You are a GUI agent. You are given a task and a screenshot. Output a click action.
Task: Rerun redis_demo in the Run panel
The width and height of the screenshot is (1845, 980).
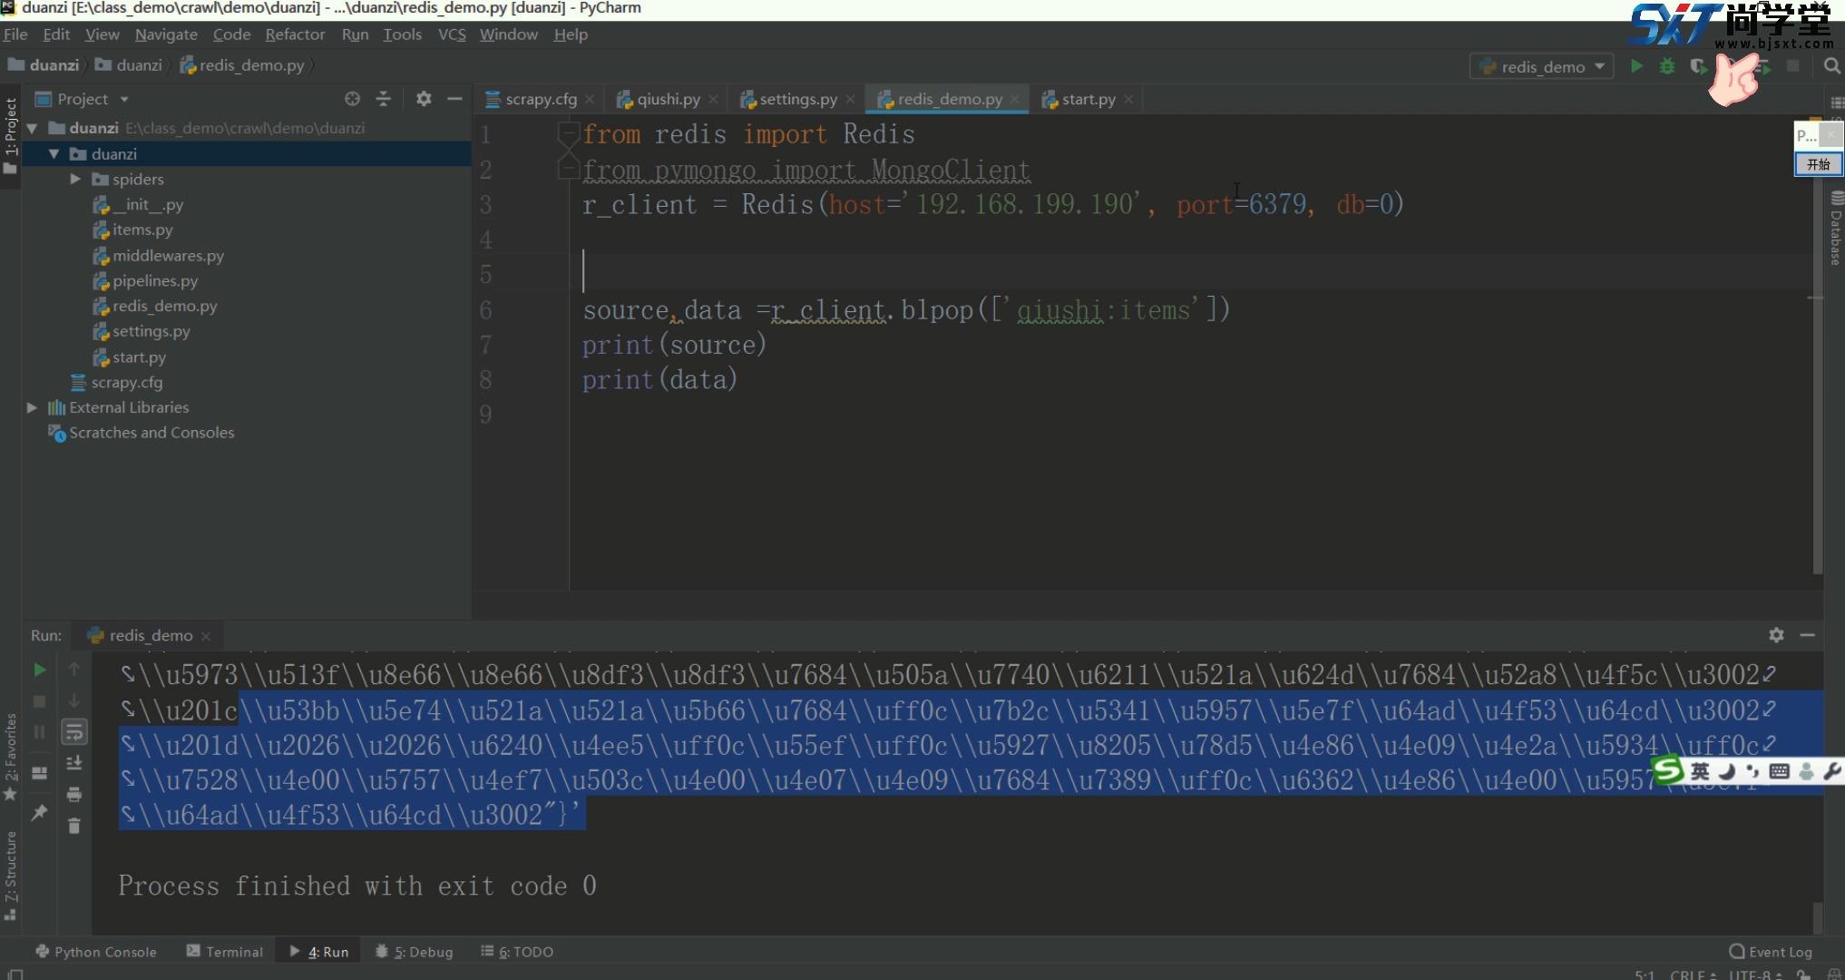click(x=39, y=670)
